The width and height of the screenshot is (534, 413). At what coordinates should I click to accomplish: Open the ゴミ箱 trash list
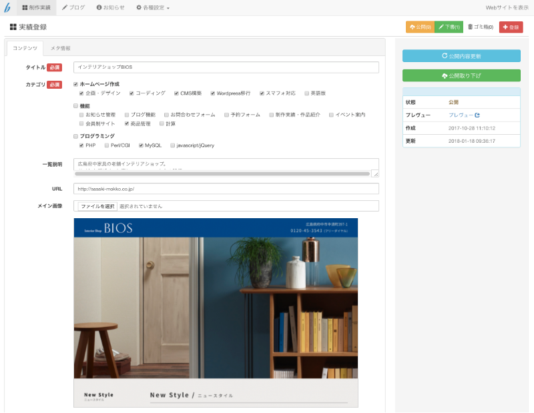point(480,27)
